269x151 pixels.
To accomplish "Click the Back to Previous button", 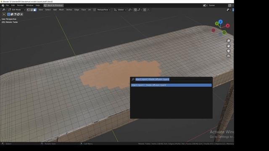I will pyautogui.click(x=53, y=5).
